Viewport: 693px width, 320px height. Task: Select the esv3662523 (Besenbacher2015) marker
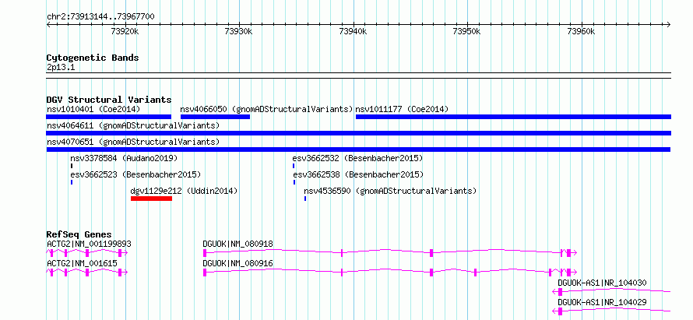(x=72, y=182)
